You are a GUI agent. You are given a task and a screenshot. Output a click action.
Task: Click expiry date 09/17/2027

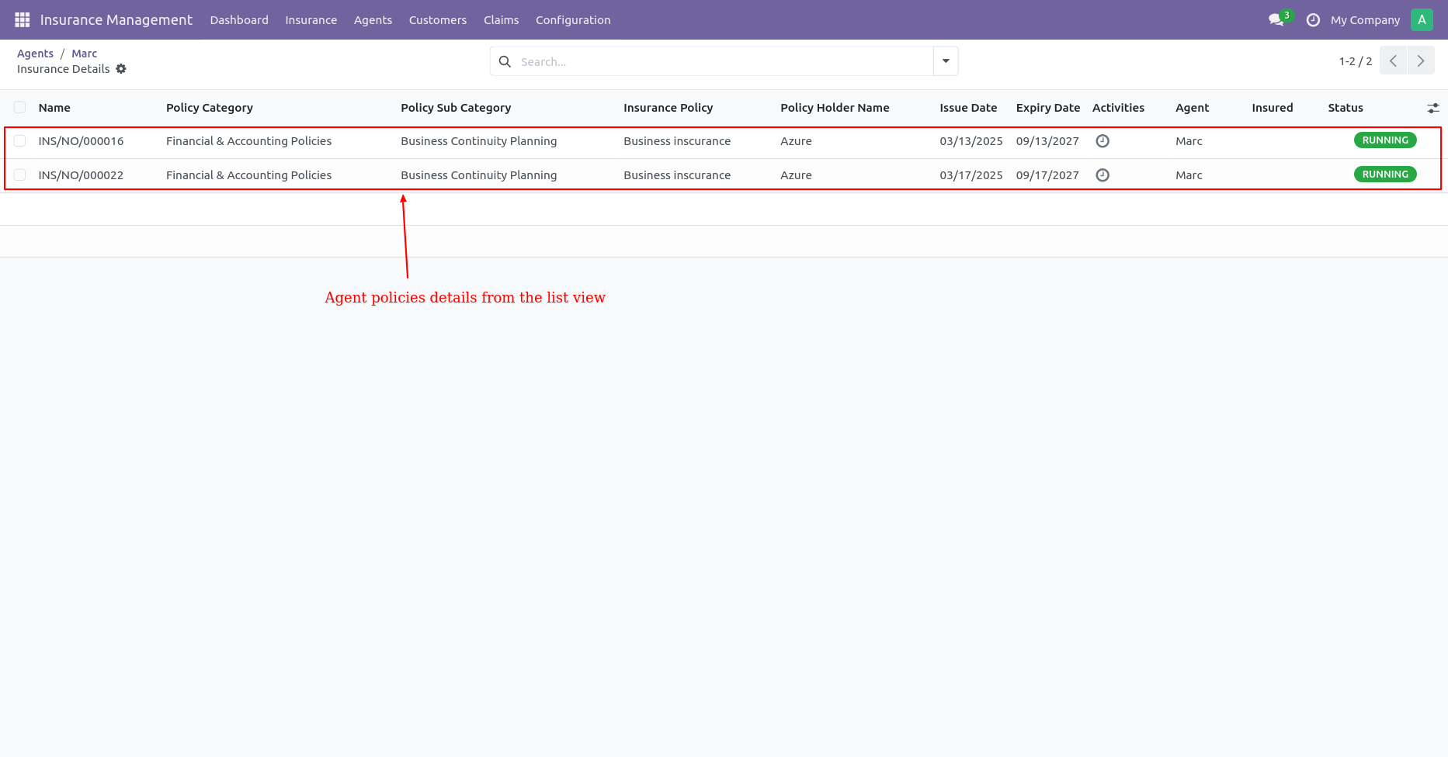[1047, 175]
